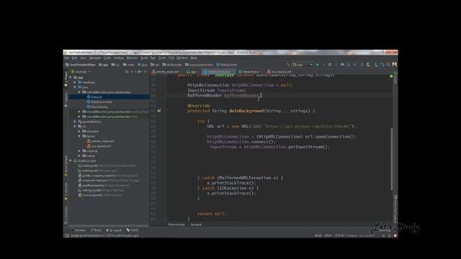Open the run configuration app dropdown
Screen dimensions: 461x259
303,65
